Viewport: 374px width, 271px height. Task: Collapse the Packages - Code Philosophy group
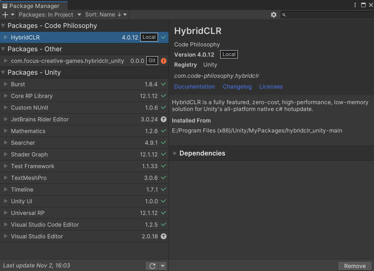coord(3,26)
